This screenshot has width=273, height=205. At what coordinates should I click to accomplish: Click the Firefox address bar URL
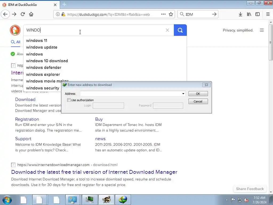click(109, 14)
